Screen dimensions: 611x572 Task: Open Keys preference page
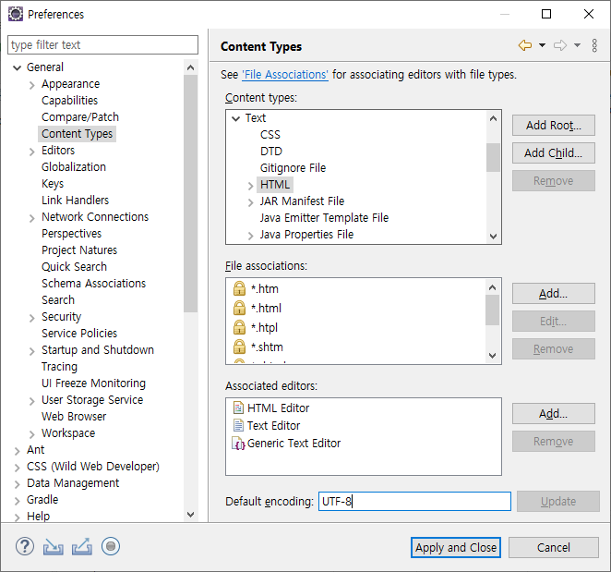click(x=53, y=183)
